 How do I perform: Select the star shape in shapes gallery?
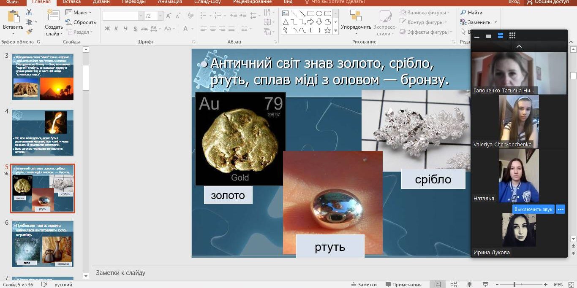(x=327, y=31)
